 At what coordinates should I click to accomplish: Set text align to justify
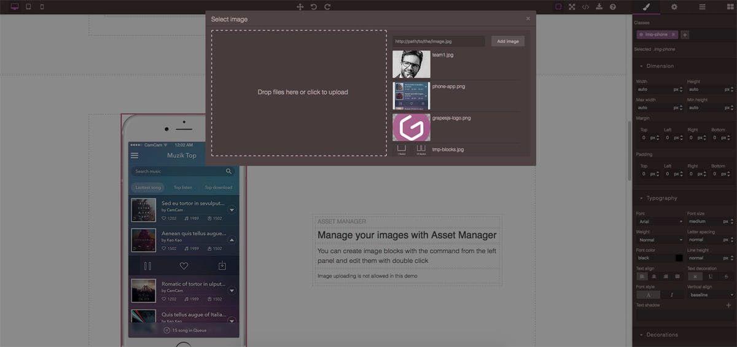pyautogui.click(x=677, y=276)
